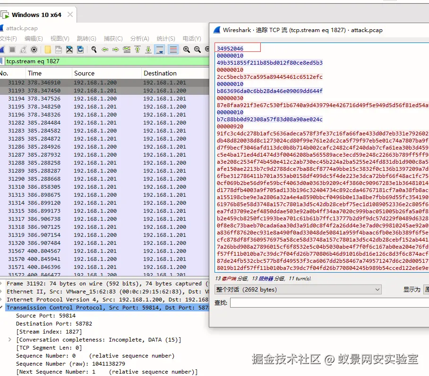Click the Destination Port: 58782 detail line
Viewport: 429px width, 376px height.
pyautogui.click(x=54, y=324)
